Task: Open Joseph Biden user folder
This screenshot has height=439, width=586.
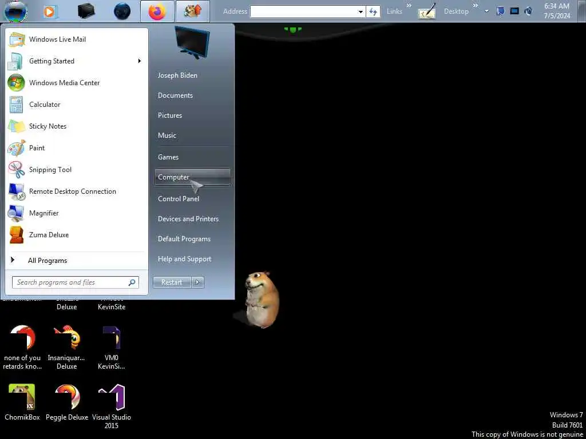Action: [x=177, y=75]
